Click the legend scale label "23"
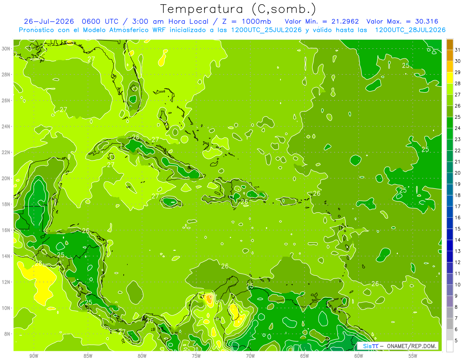 coord(458,139)
